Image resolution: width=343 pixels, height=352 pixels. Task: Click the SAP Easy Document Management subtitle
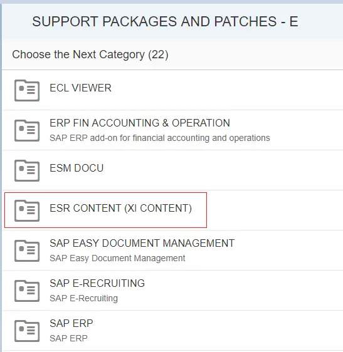[117, 258]
